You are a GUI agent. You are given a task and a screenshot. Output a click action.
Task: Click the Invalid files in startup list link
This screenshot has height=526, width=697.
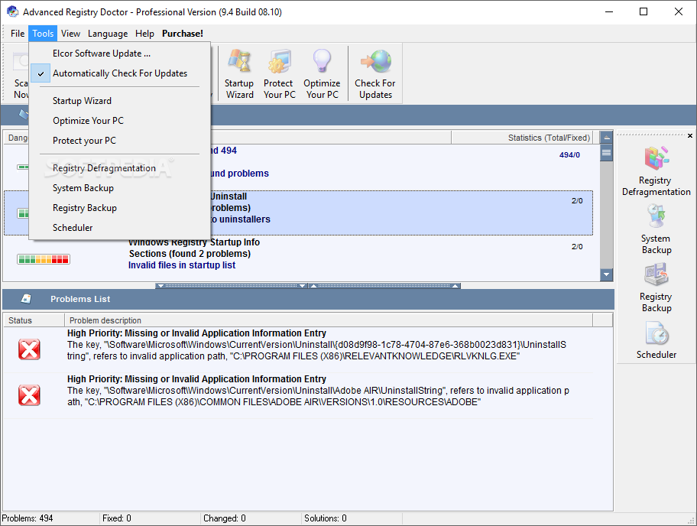pos(182,265)
